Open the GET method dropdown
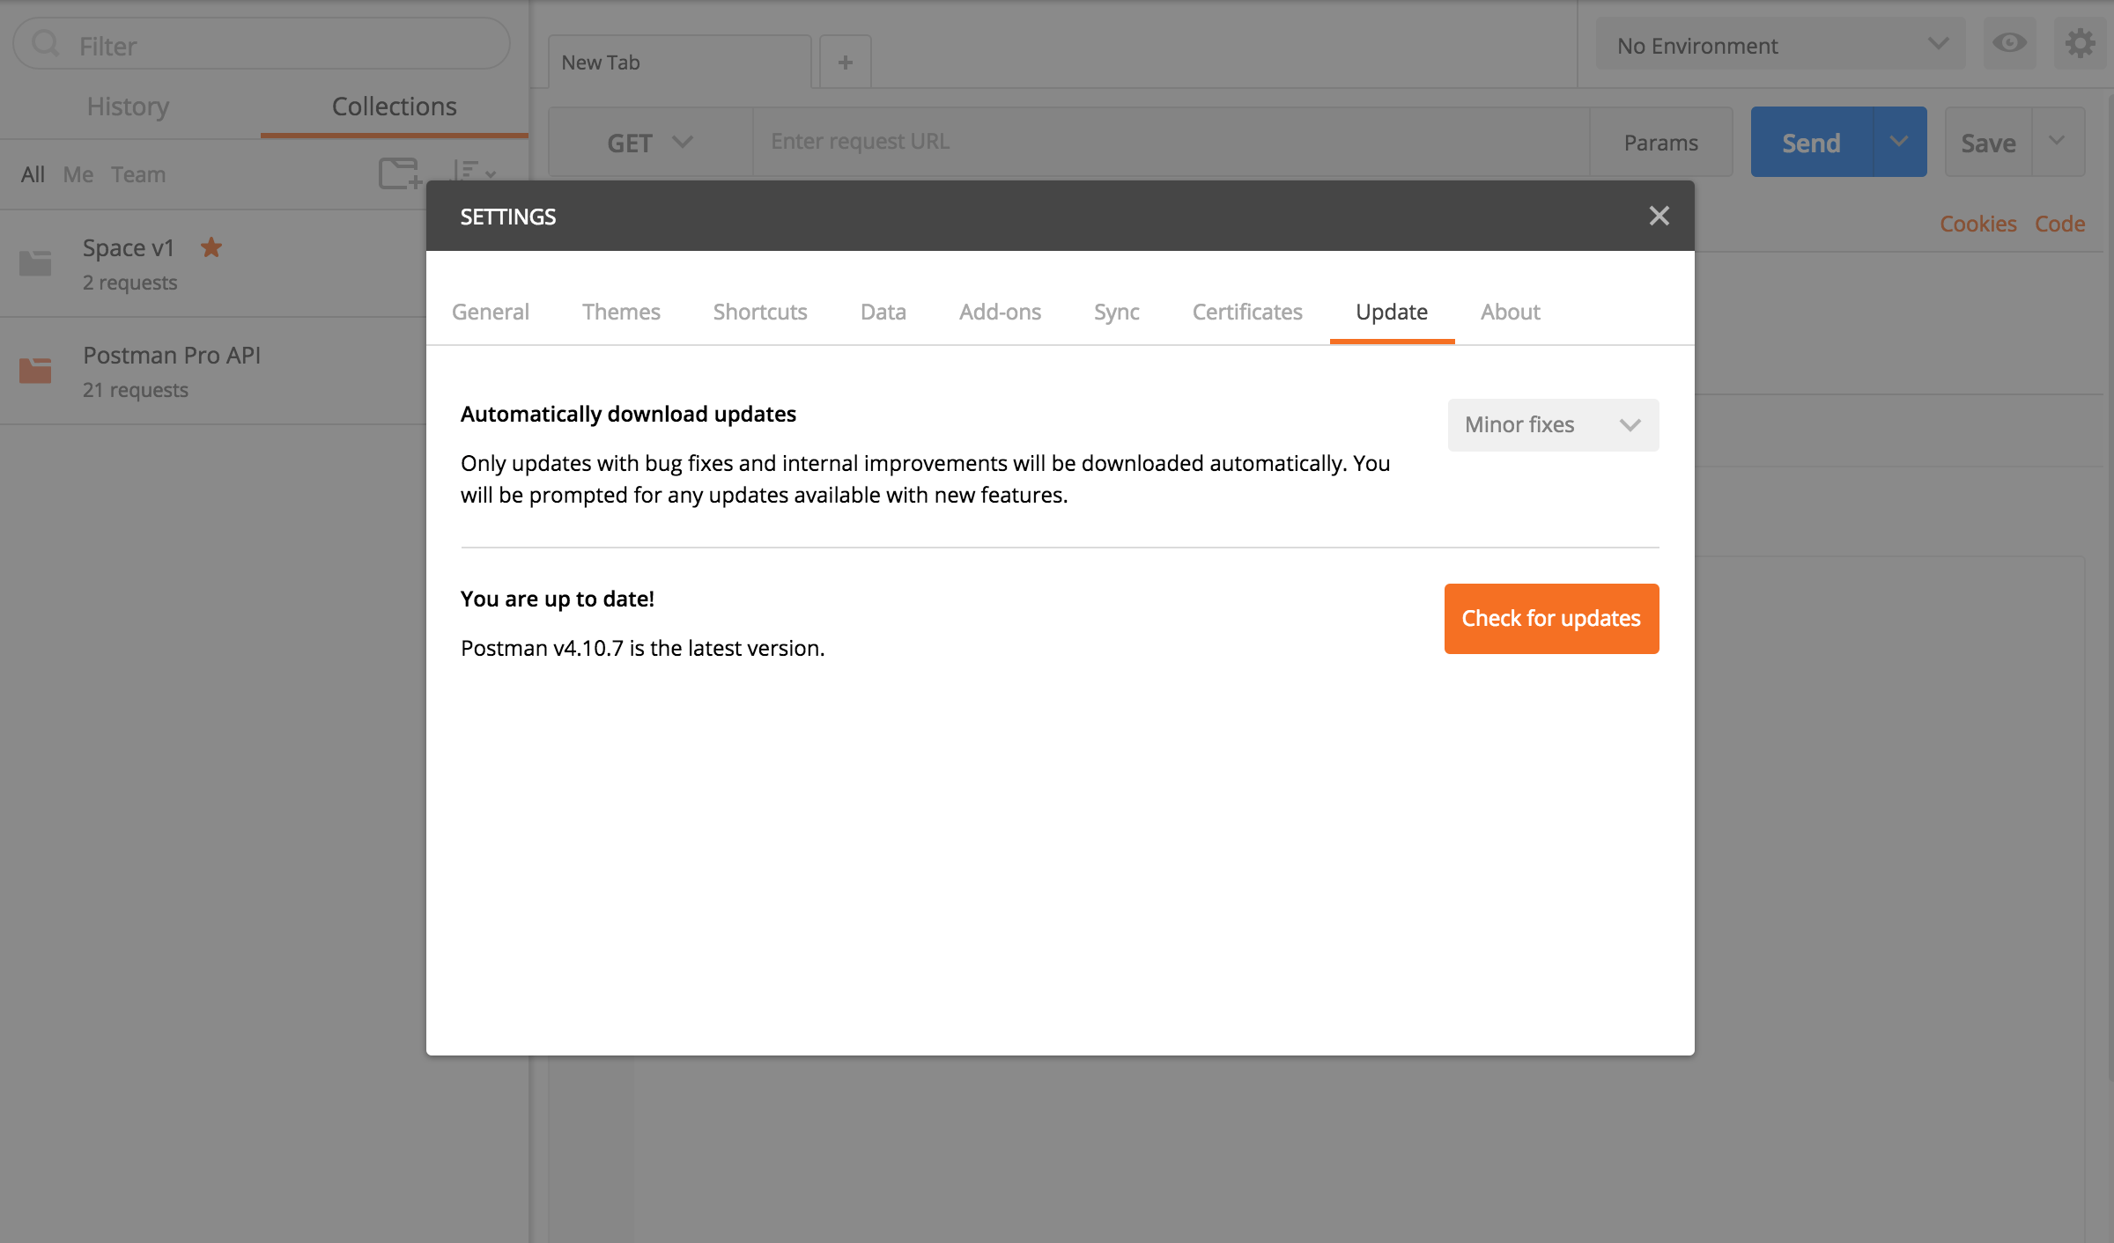The height and width of the screenshot is (1243, 2114). (650, 143)
